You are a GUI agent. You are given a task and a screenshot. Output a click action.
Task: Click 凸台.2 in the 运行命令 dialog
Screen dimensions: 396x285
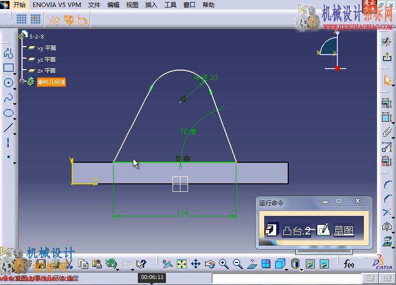point(296,231)
